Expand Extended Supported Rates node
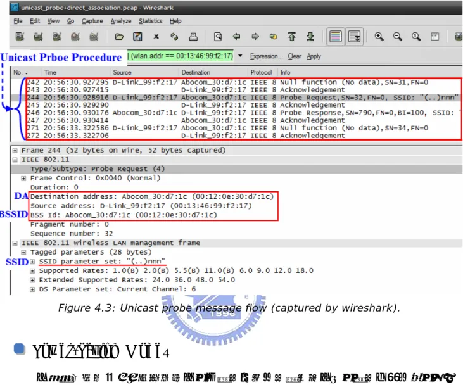 32,280
